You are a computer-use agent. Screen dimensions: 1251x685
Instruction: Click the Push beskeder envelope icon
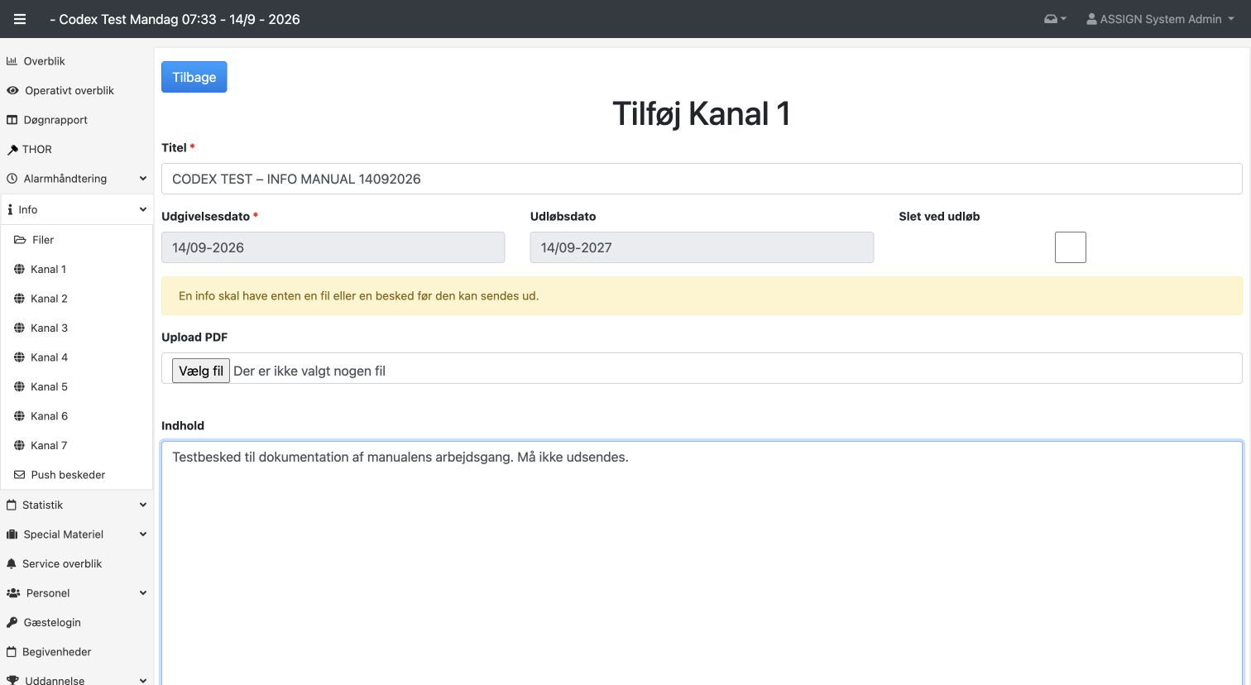tap(20, 475)
